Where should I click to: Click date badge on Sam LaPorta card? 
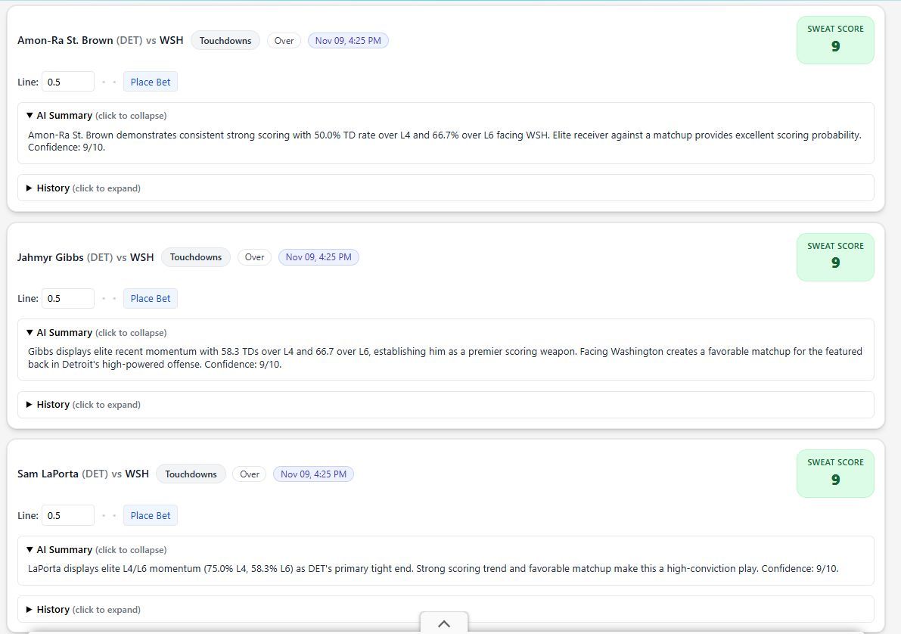click(x=314, y=474)
